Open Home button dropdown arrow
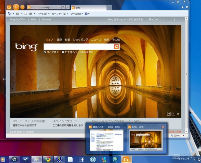Viewport: 201px width, 163px height. [x=13, y=14]
